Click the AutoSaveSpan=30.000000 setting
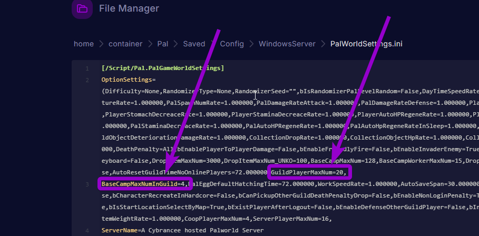Image resolution: width=479 pixels, height=236 pixels. point(440,184)
